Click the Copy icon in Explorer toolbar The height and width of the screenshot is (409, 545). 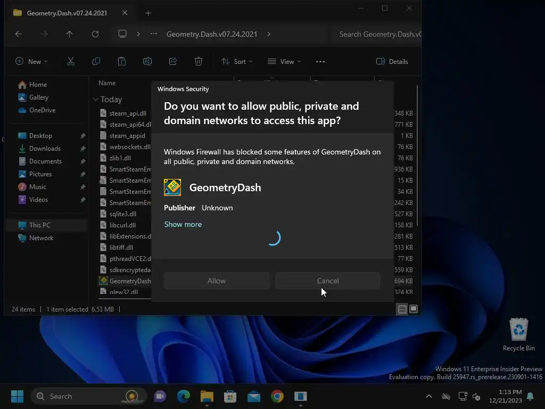(96, 62)
